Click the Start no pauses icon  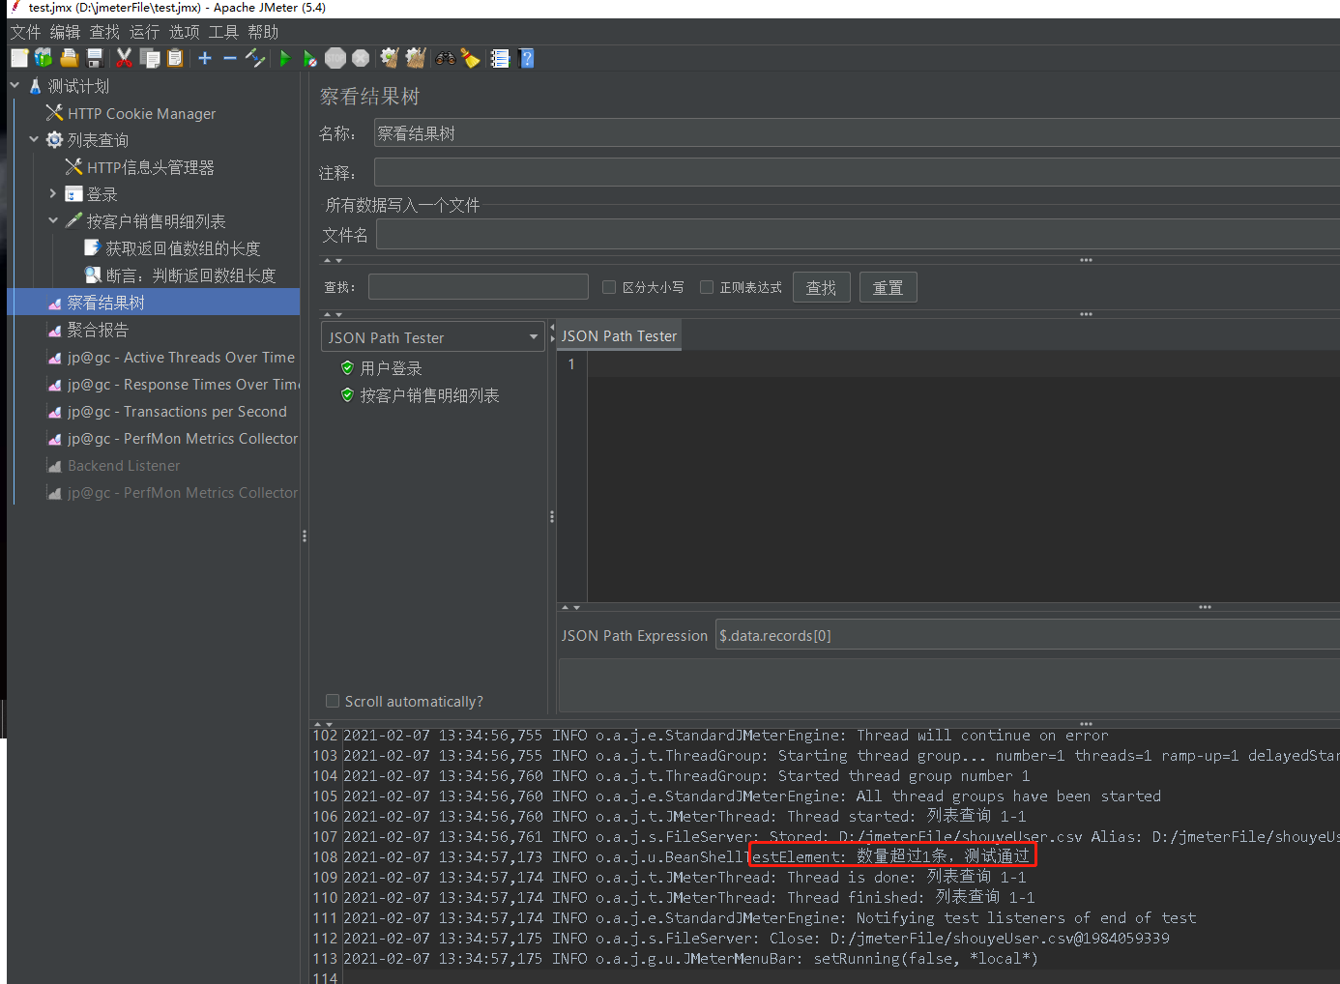click(309, 58)
